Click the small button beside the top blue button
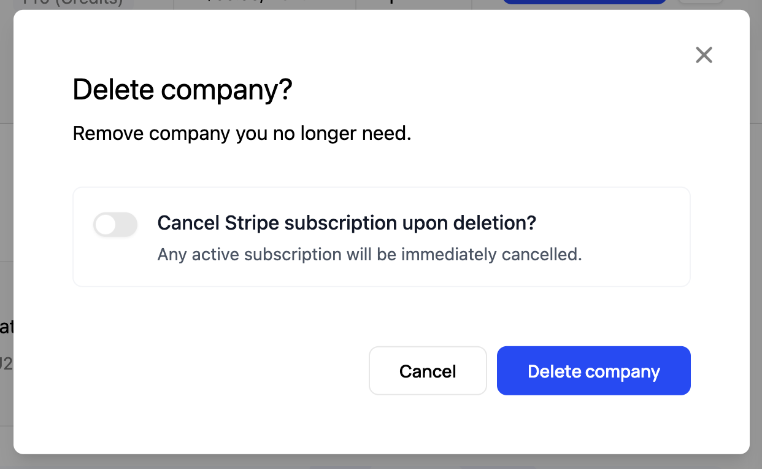 (699, 2)
